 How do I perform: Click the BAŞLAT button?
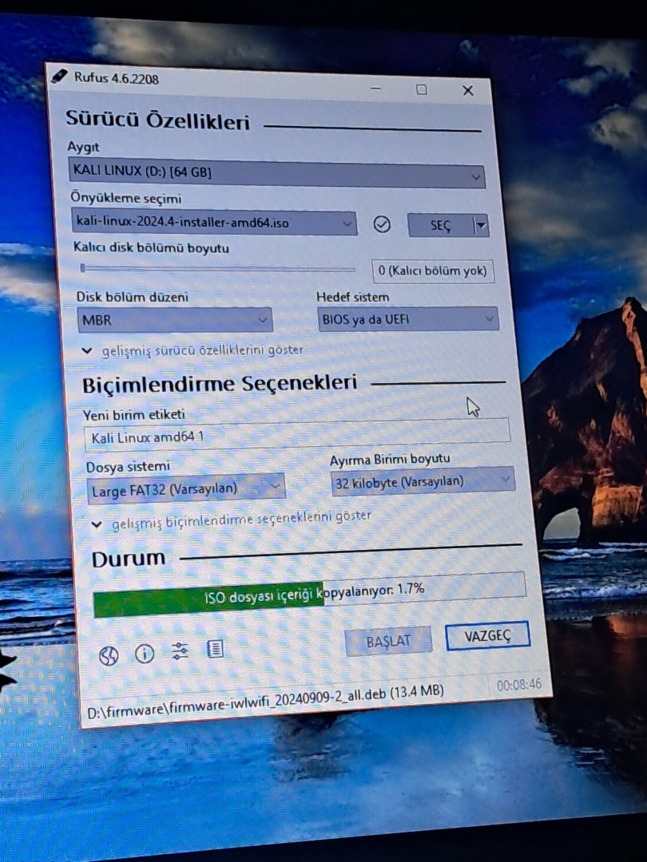click(x=388, y=641)
